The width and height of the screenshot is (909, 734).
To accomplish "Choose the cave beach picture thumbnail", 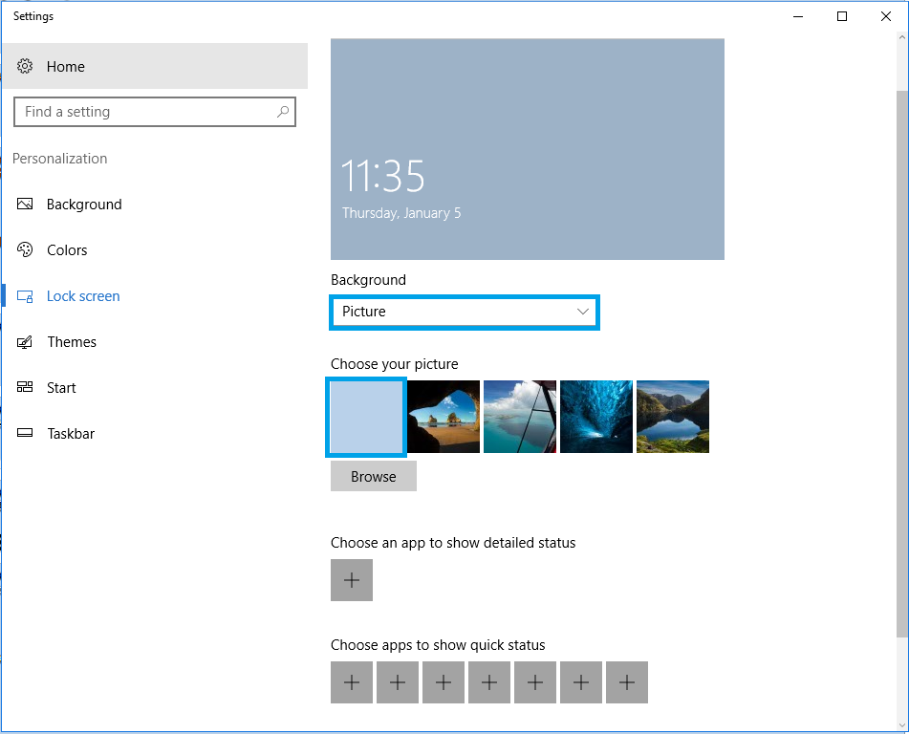I will pos(443,417).
